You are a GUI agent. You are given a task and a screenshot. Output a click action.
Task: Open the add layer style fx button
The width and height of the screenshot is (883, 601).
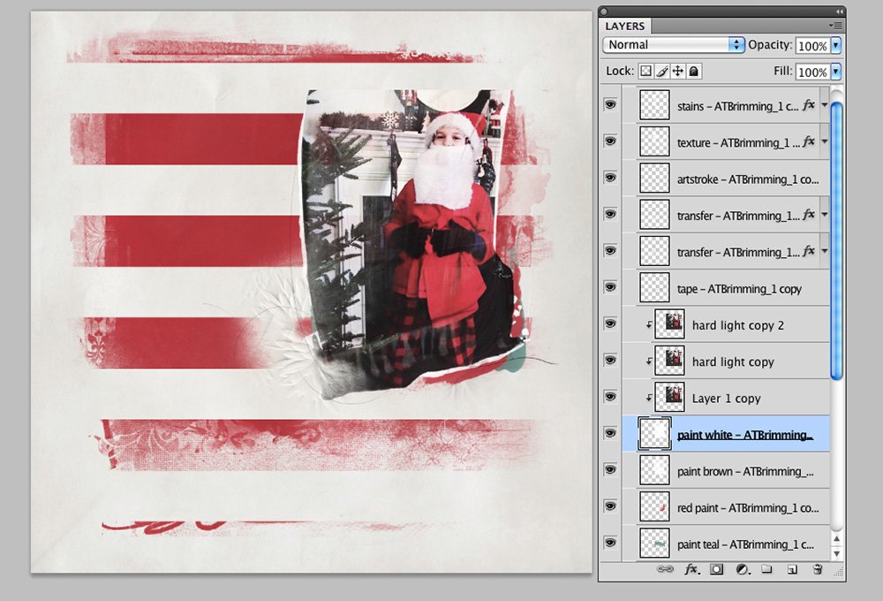pos(691,569)
